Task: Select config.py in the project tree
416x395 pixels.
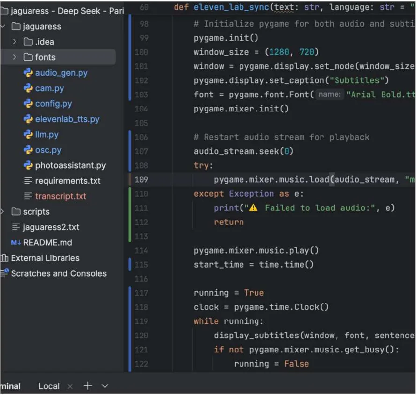Action: point(53,104)
